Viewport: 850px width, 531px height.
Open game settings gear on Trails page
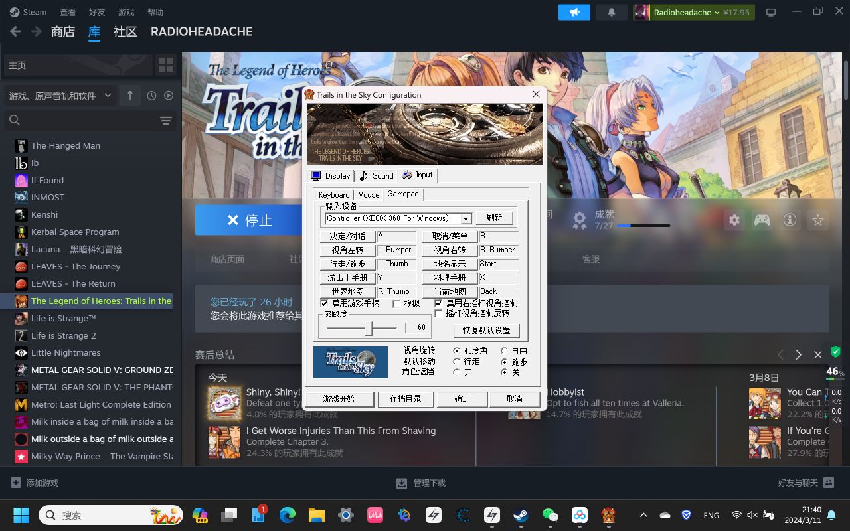734,220
